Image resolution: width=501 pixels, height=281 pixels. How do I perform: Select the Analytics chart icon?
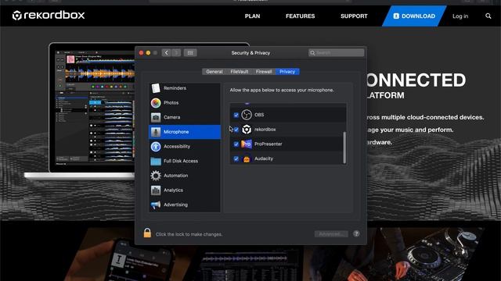(156, 190)
